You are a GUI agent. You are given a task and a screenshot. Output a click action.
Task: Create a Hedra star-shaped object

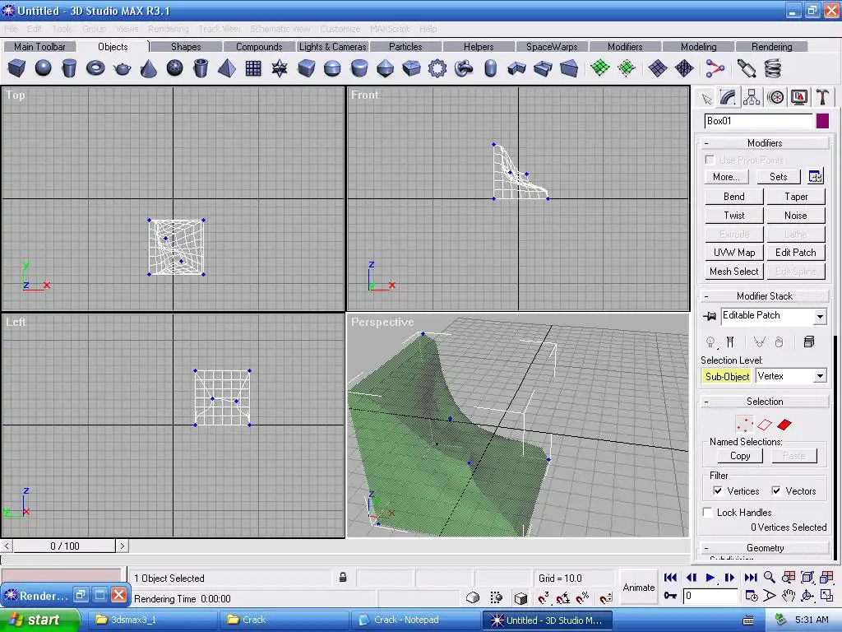coord(280,68)
